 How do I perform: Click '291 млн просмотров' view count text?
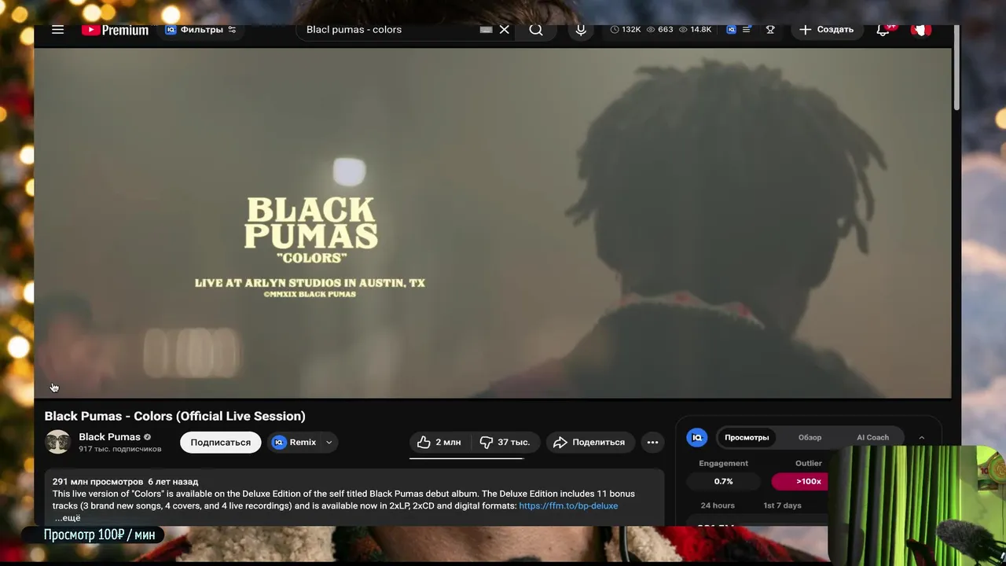pos(98,481)
